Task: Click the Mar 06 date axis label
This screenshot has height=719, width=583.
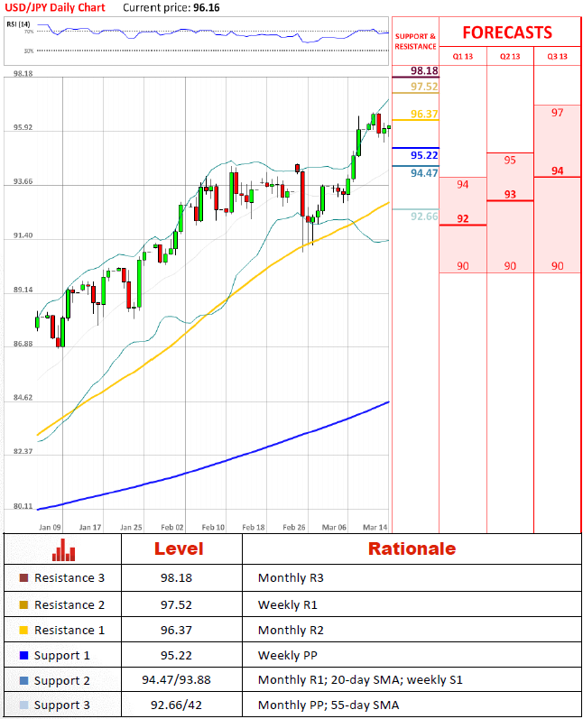Action: click(335, 528)
